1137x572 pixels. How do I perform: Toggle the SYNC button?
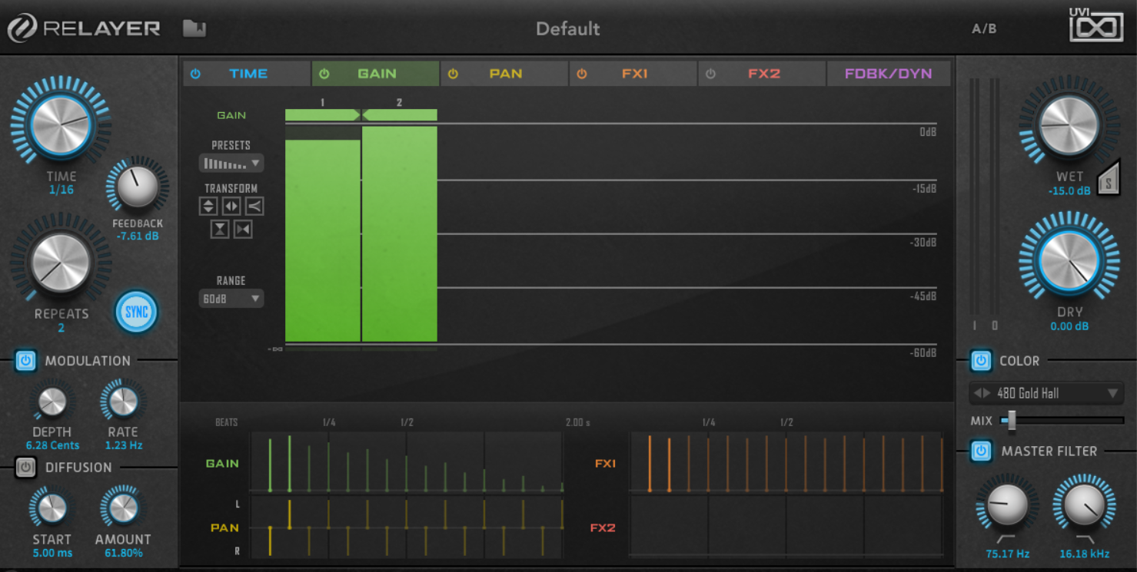point(136,312)
